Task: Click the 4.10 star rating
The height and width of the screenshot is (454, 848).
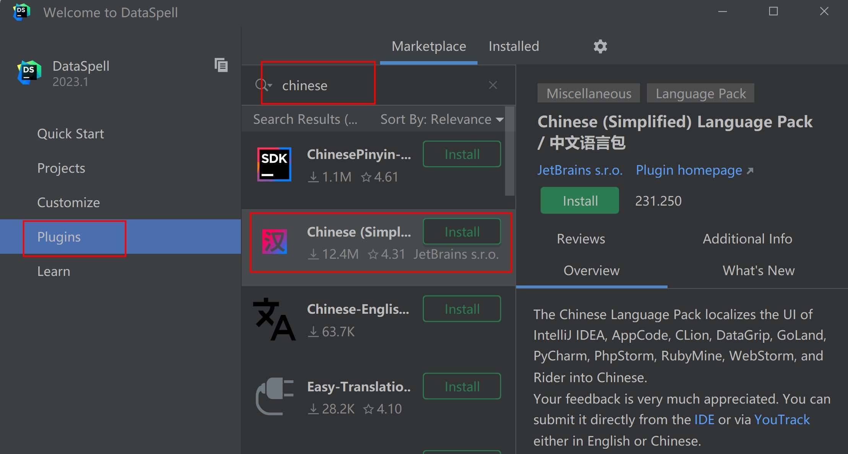Action: click(382, 409)
